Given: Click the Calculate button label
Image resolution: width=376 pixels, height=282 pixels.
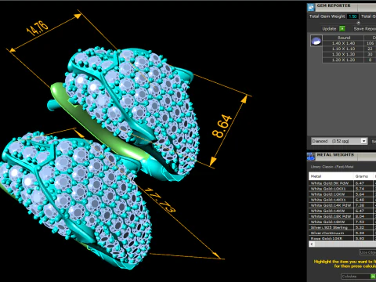Looking at the screenshot, I should (x=349, y=277).
